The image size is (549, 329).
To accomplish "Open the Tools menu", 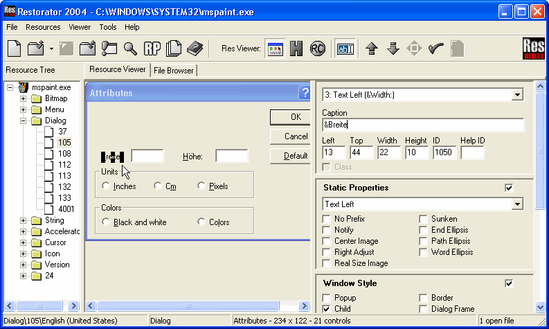I will tap(108, 27).
